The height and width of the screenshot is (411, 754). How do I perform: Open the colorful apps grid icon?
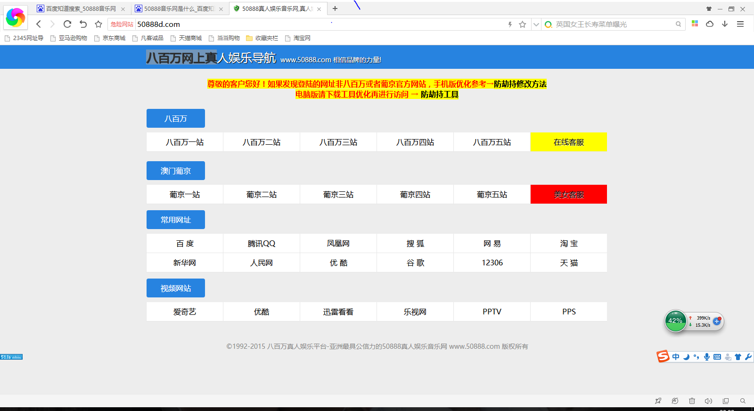[x=695, y=24]
